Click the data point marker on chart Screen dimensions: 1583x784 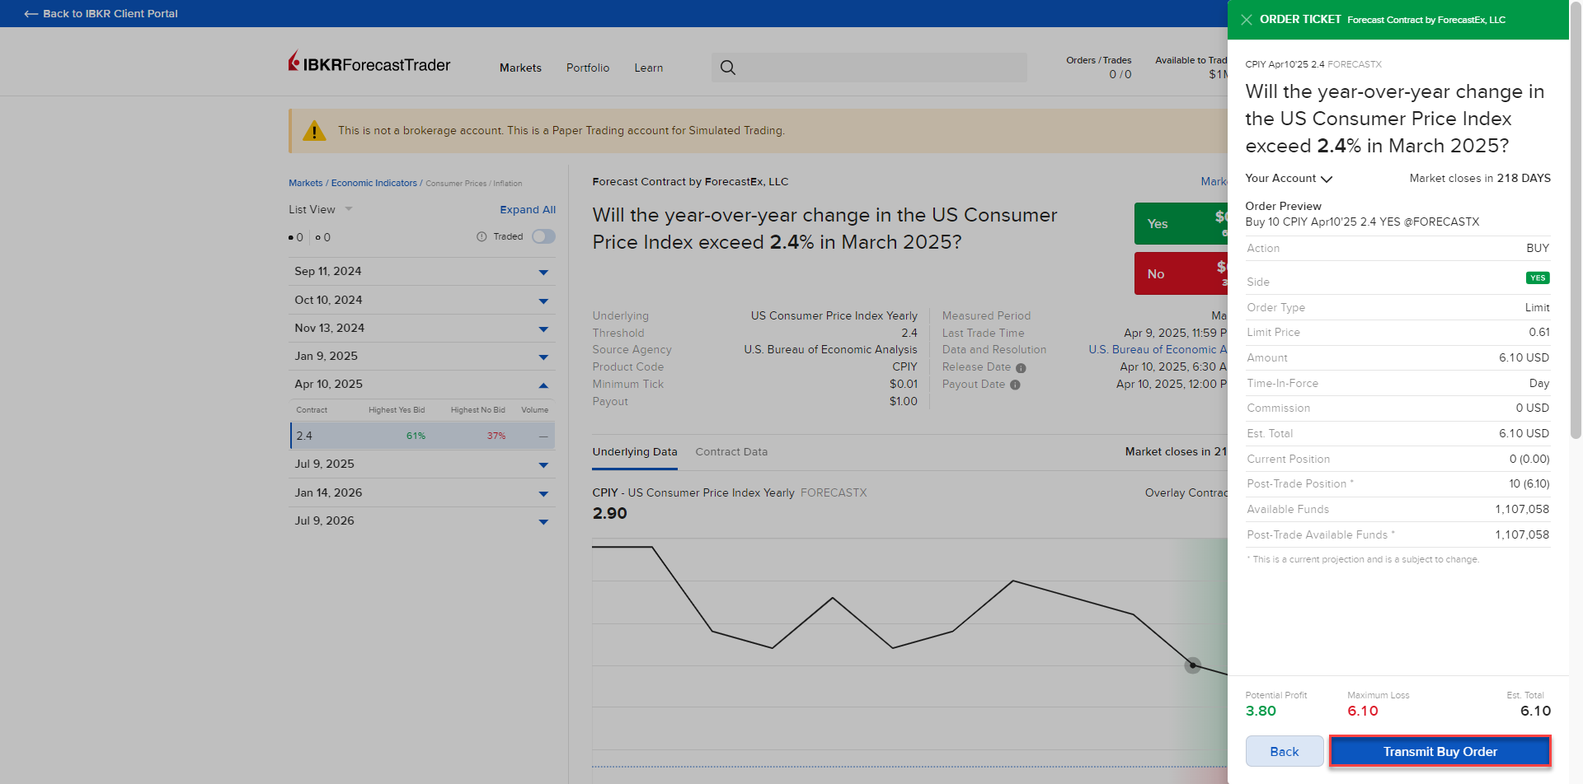pos(1192,665)
